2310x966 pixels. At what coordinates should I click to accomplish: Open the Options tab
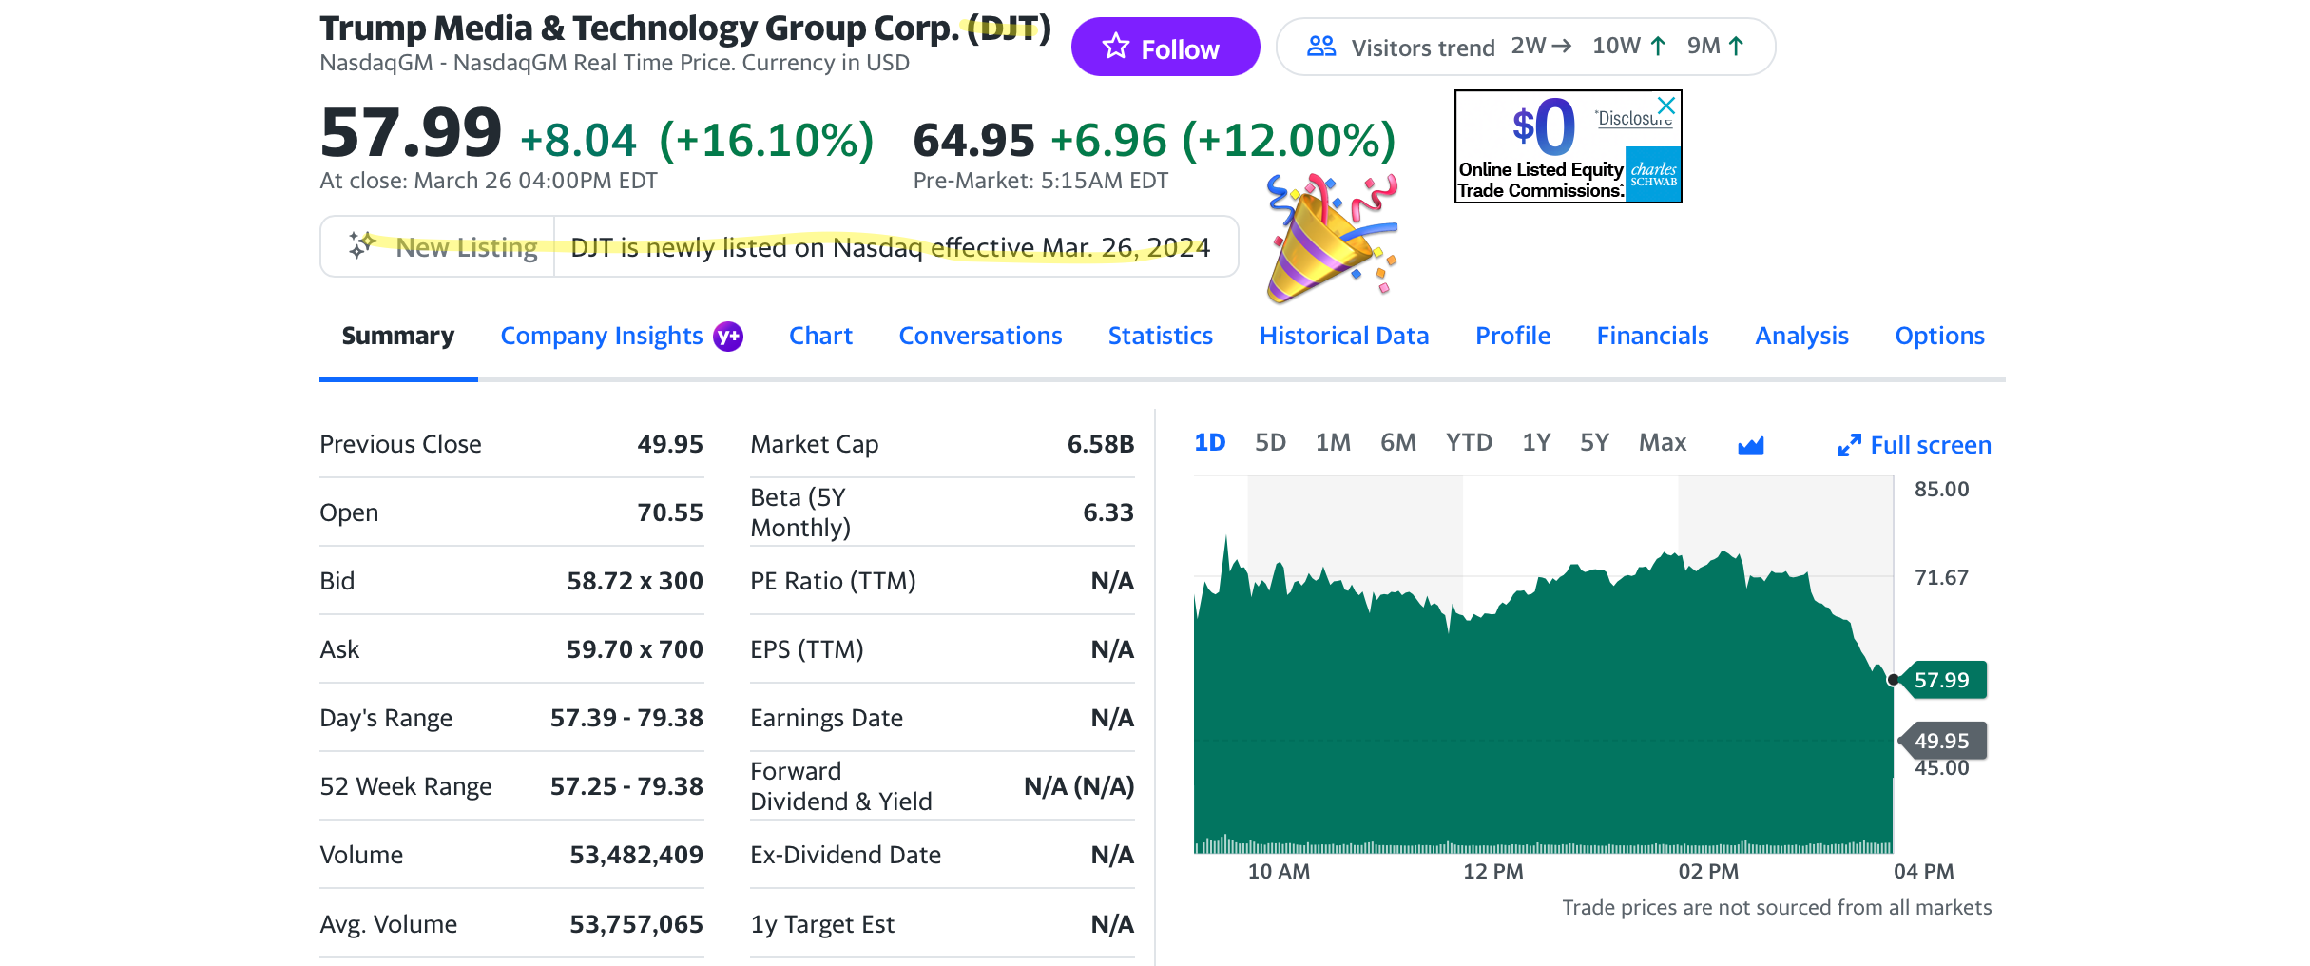1939,336
